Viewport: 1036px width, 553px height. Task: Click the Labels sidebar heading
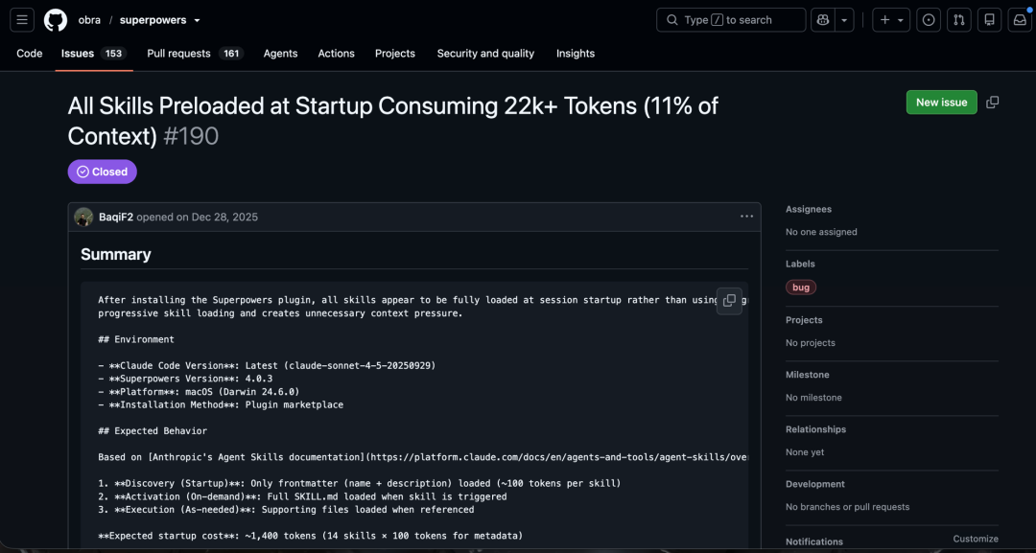800,264
